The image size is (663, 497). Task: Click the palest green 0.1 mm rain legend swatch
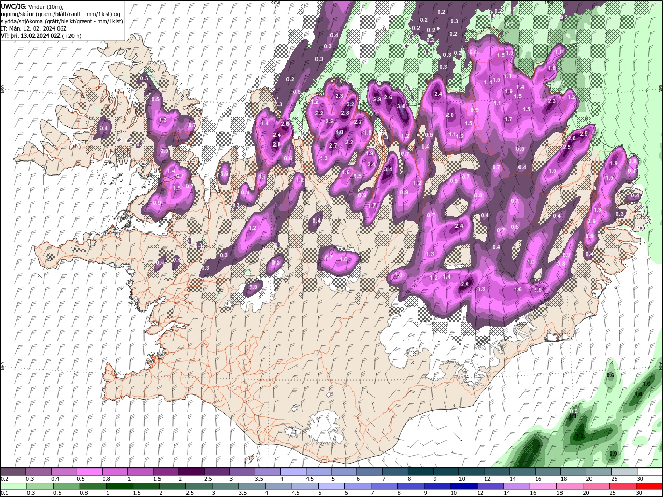point(13,486)
